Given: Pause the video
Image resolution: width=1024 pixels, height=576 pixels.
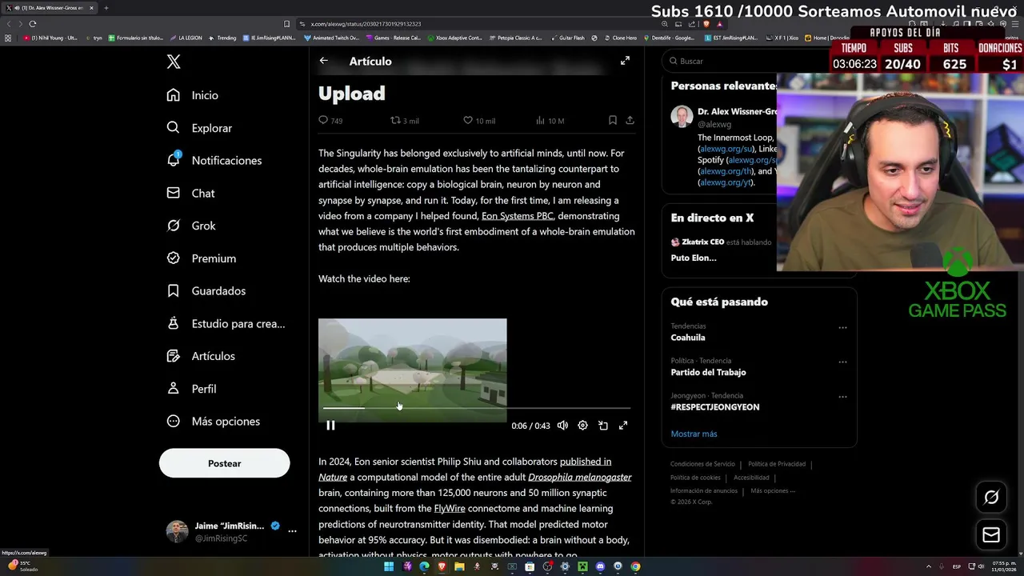Looking at the screenshot, I should [330, 426].
